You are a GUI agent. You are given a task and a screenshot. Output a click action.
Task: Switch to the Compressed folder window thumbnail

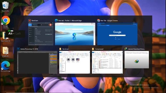click(x=107, y=62)
